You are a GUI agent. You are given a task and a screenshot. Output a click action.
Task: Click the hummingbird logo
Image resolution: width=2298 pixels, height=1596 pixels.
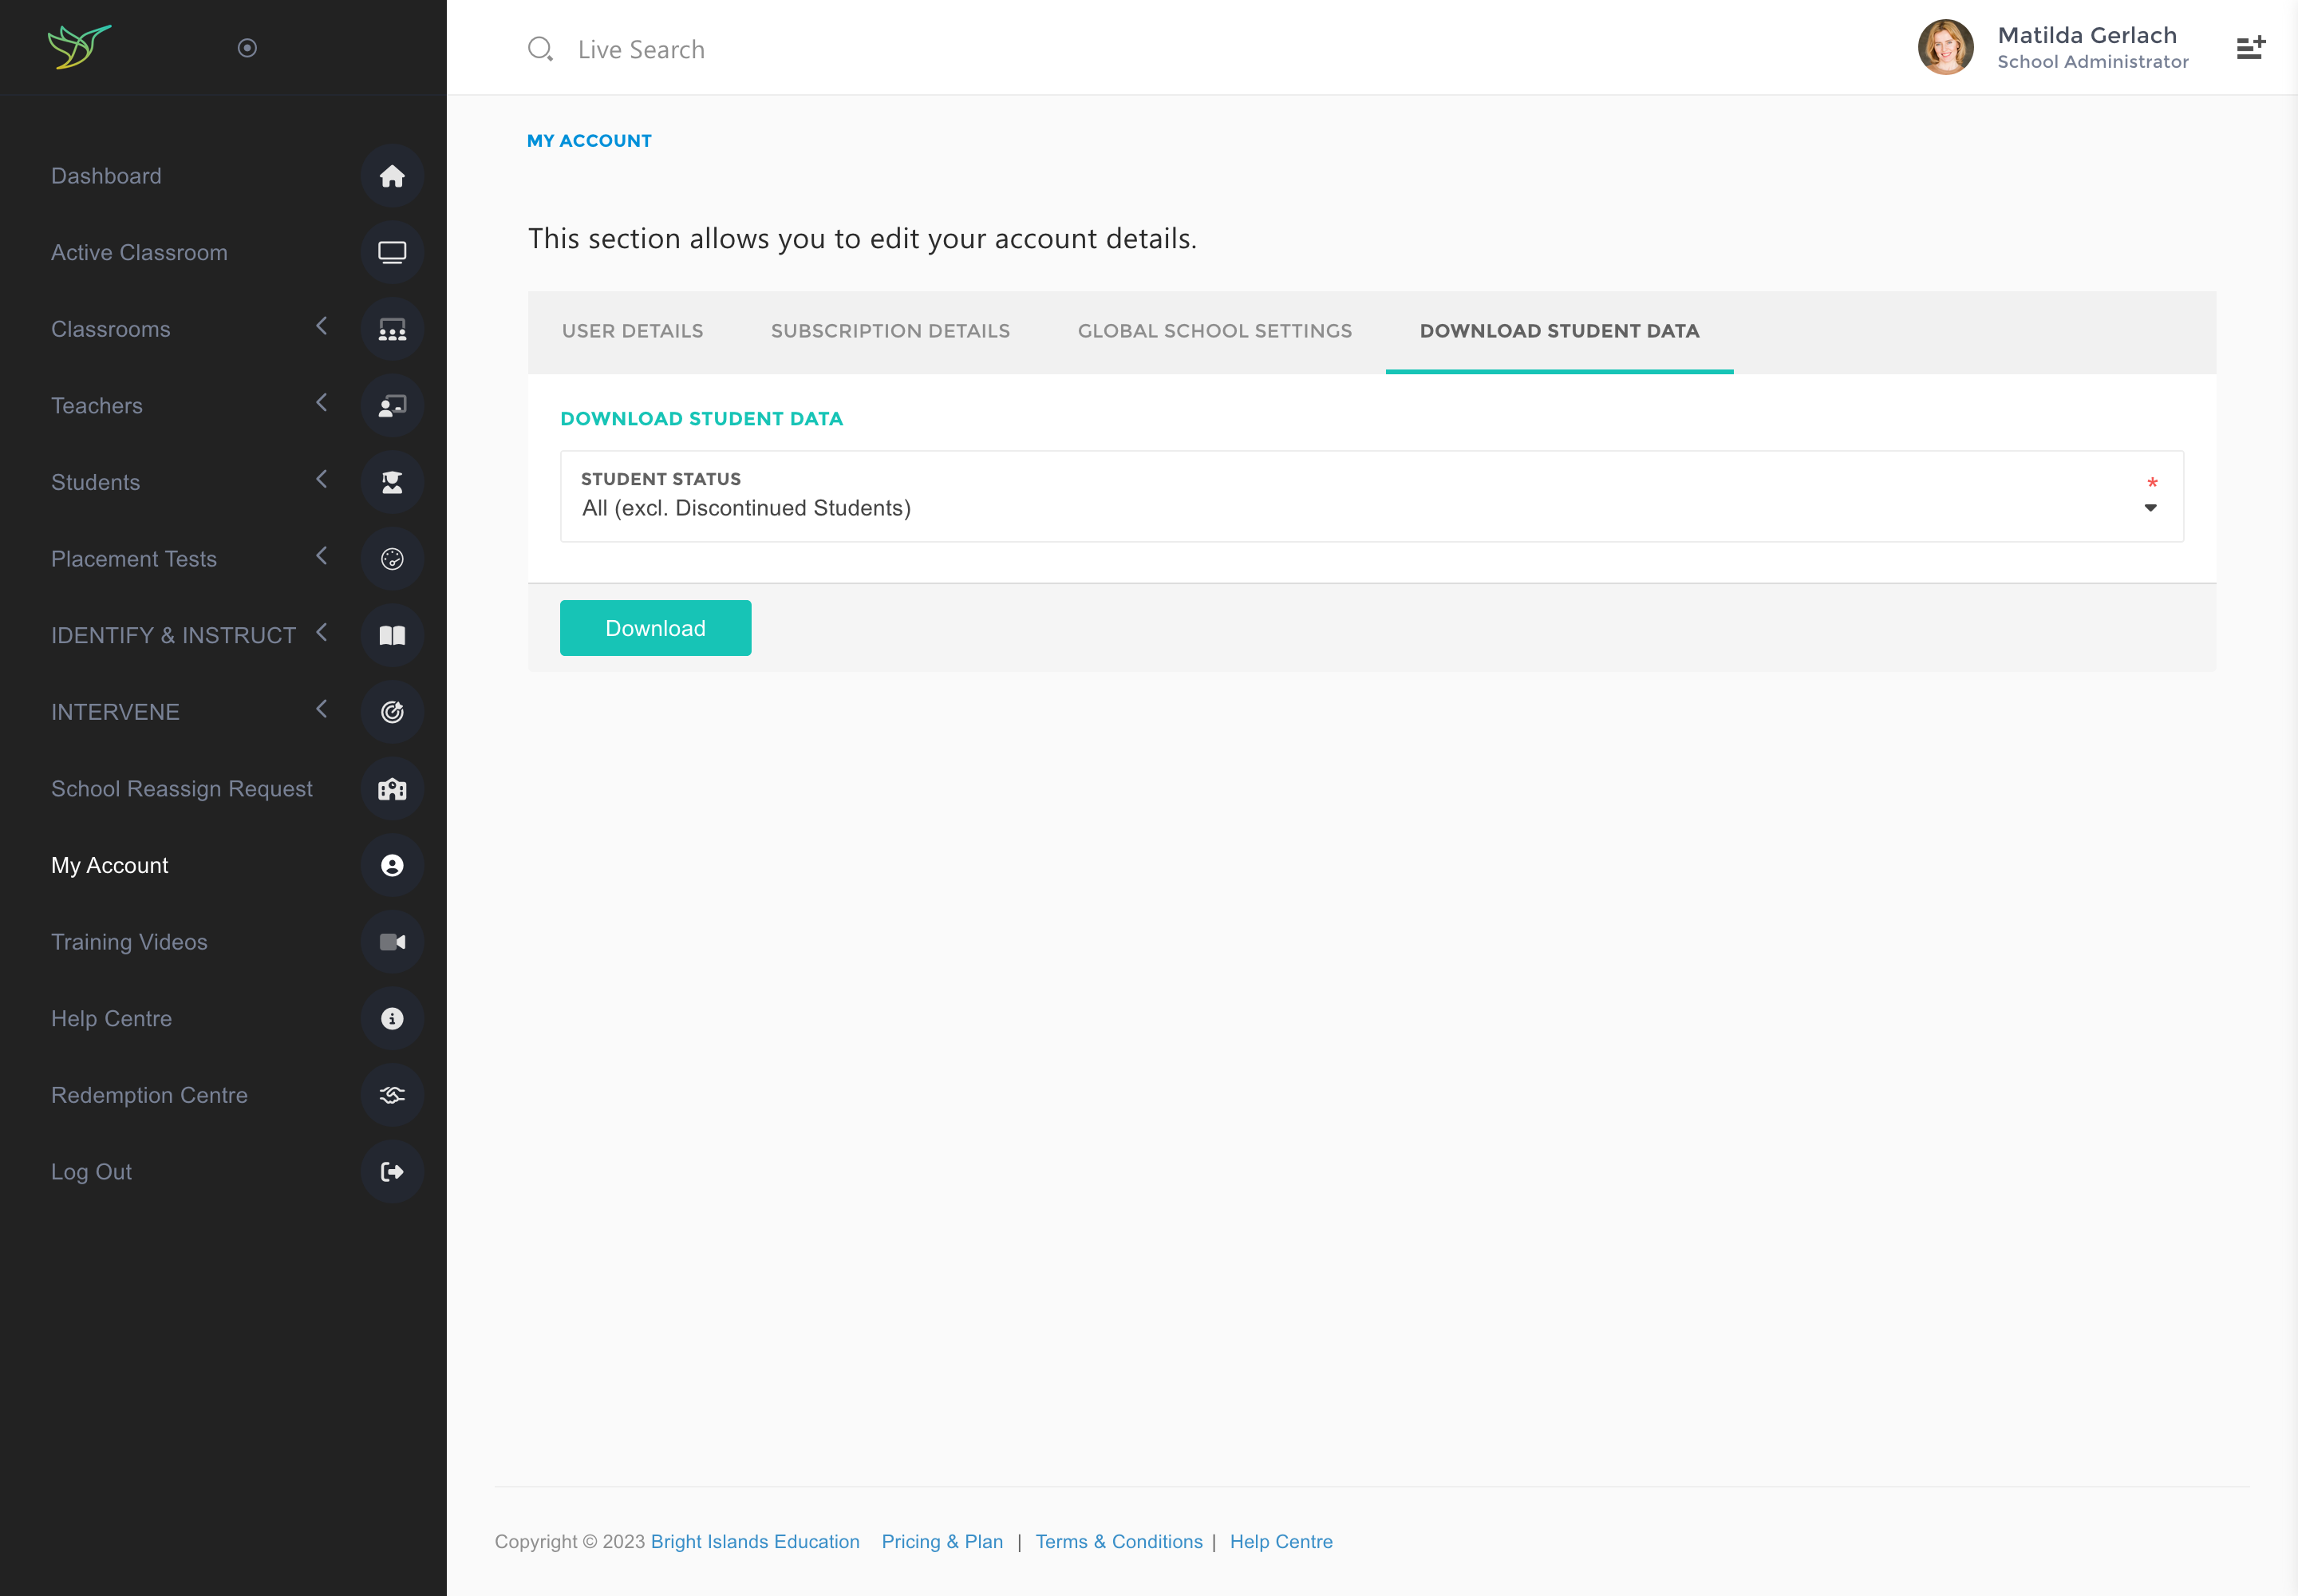79,47
